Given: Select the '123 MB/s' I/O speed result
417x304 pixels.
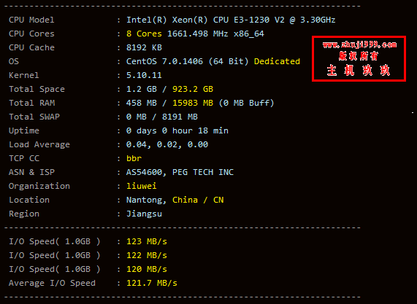Looking at the screenshot, I should coord(147,241).
